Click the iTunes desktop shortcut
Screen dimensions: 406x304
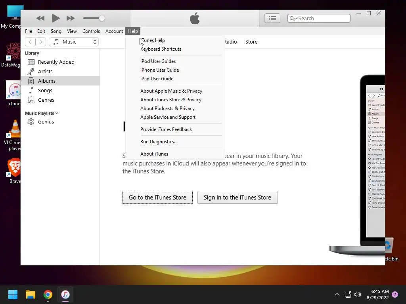[14, 93]
